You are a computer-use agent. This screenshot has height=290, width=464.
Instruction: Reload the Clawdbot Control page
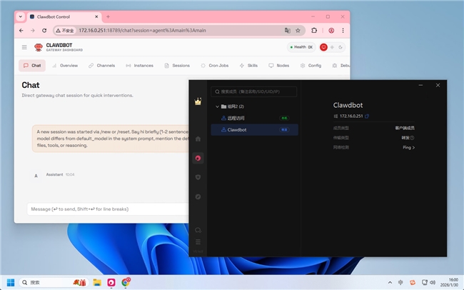coord(44,30)
